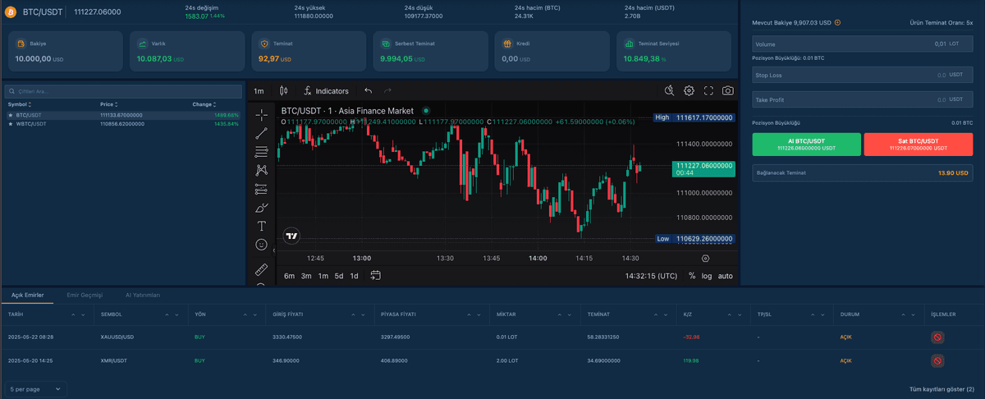Screen dimensions: 985x399
Task: Select the BTC/USDT row in watchlist
Action: coord(123,115)
